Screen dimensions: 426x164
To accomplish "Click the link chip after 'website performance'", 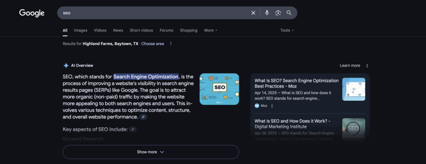I will 143,117.
